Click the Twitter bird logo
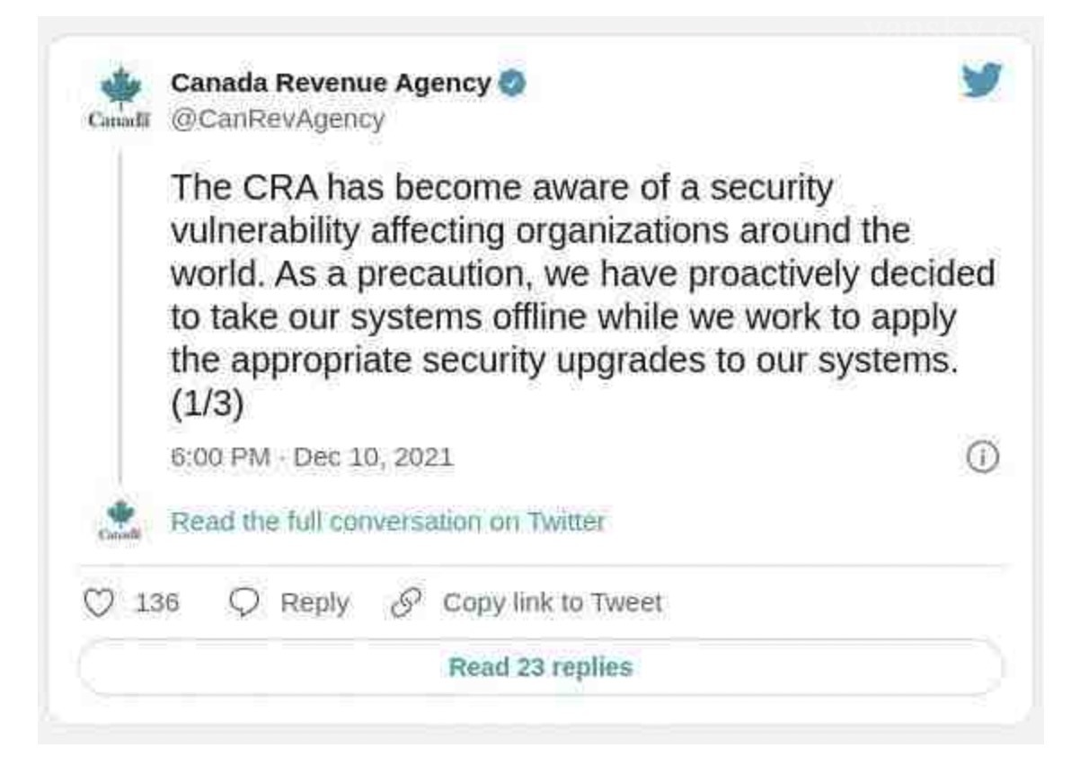 [x=981, y=81]
